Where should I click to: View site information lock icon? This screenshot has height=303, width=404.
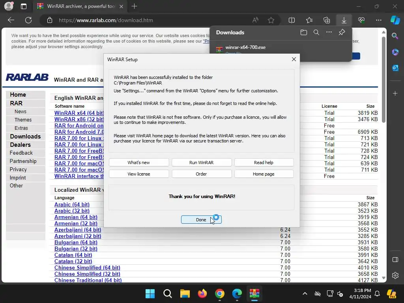[x=50, y=20]
